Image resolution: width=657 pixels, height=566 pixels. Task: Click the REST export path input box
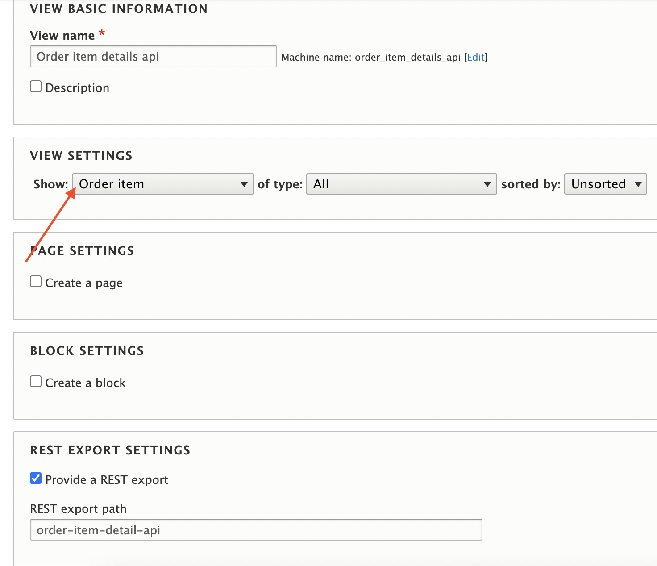(x=256, y=529)
